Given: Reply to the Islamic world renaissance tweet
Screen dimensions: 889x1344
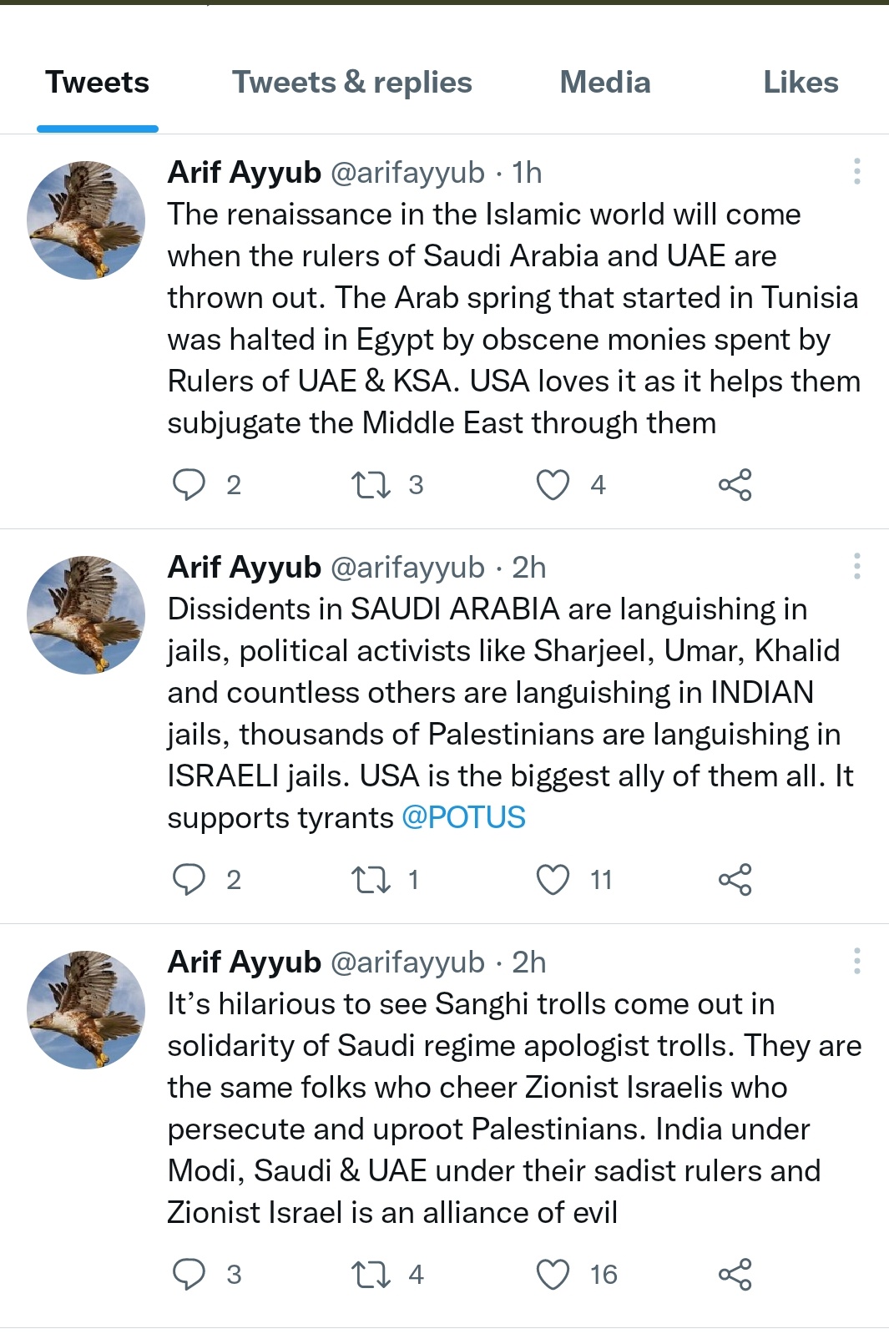Looking at the screenshot, I should (x=189, y=484).
